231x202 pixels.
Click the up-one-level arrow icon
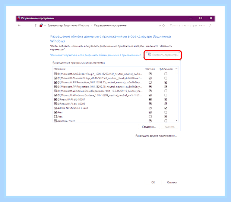pos(35,25)
